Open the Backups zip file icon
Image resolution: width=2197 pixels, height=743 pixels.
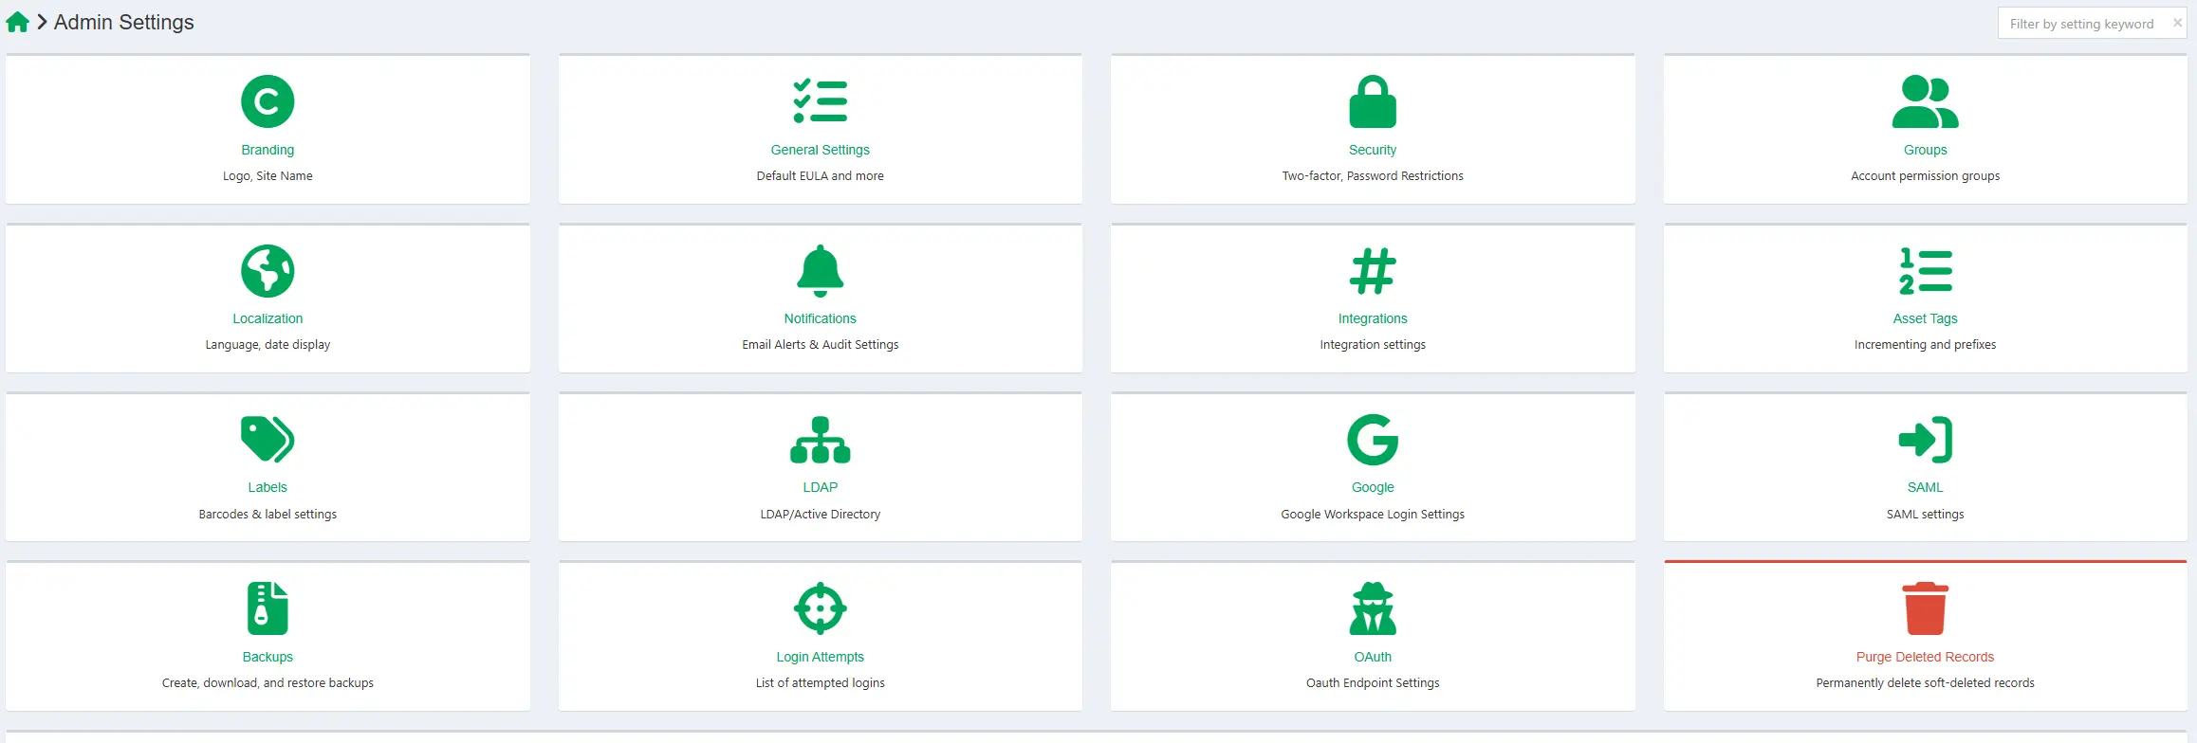click(x=268, y=608)
